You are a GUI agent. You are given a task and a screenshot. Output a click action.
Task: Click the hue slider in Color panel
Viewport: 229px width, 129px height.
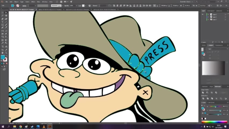click(216, 106)
